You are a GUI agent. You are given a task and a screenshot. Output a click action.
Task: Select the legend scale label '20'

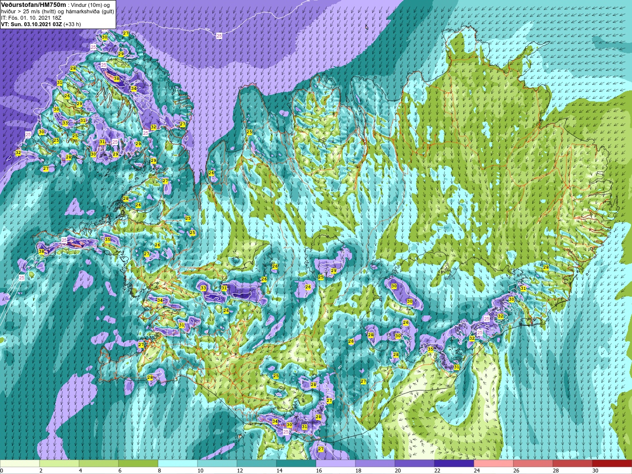tap(398, 471)
